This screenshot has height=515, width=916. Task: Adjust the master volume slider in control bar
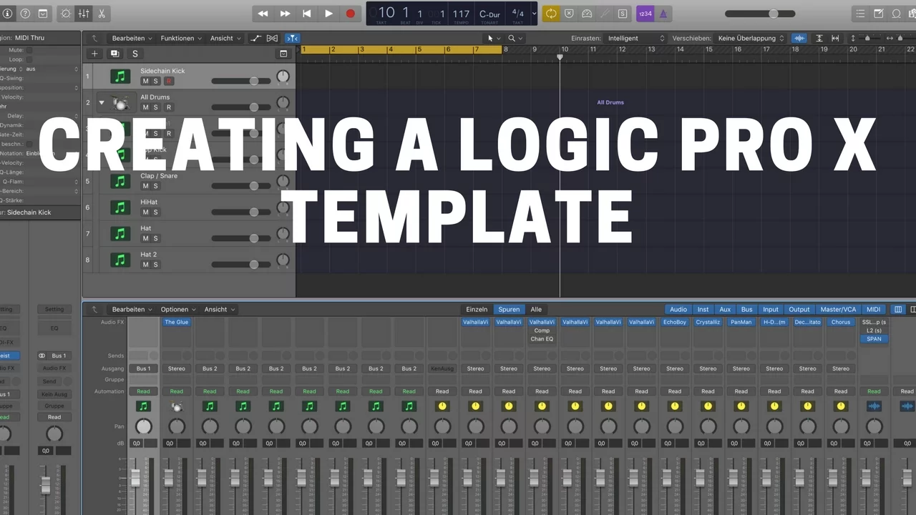[x=759, y=14]
